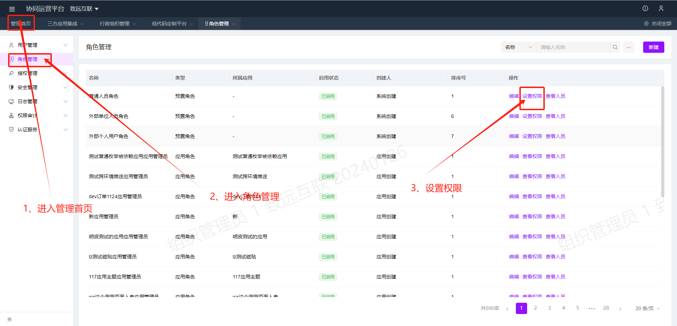The width and height of the screenshot is (677, 326).
Task: Click the info circle icon in header
Action: tap(645, 8)
